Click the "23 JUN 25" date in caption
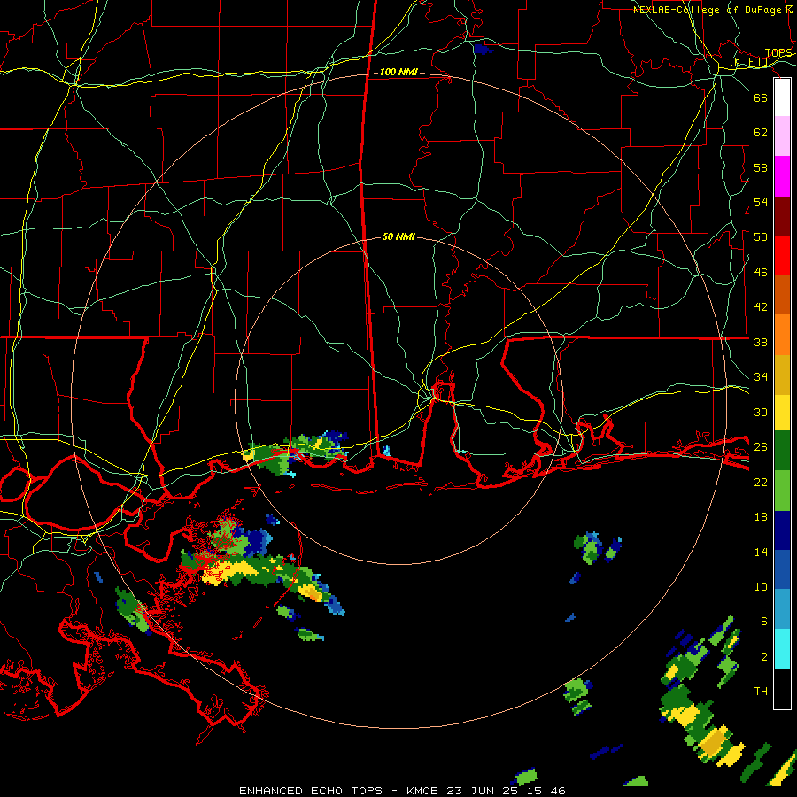797x797 pixels. pyautogui.click(x=481, y=791)
